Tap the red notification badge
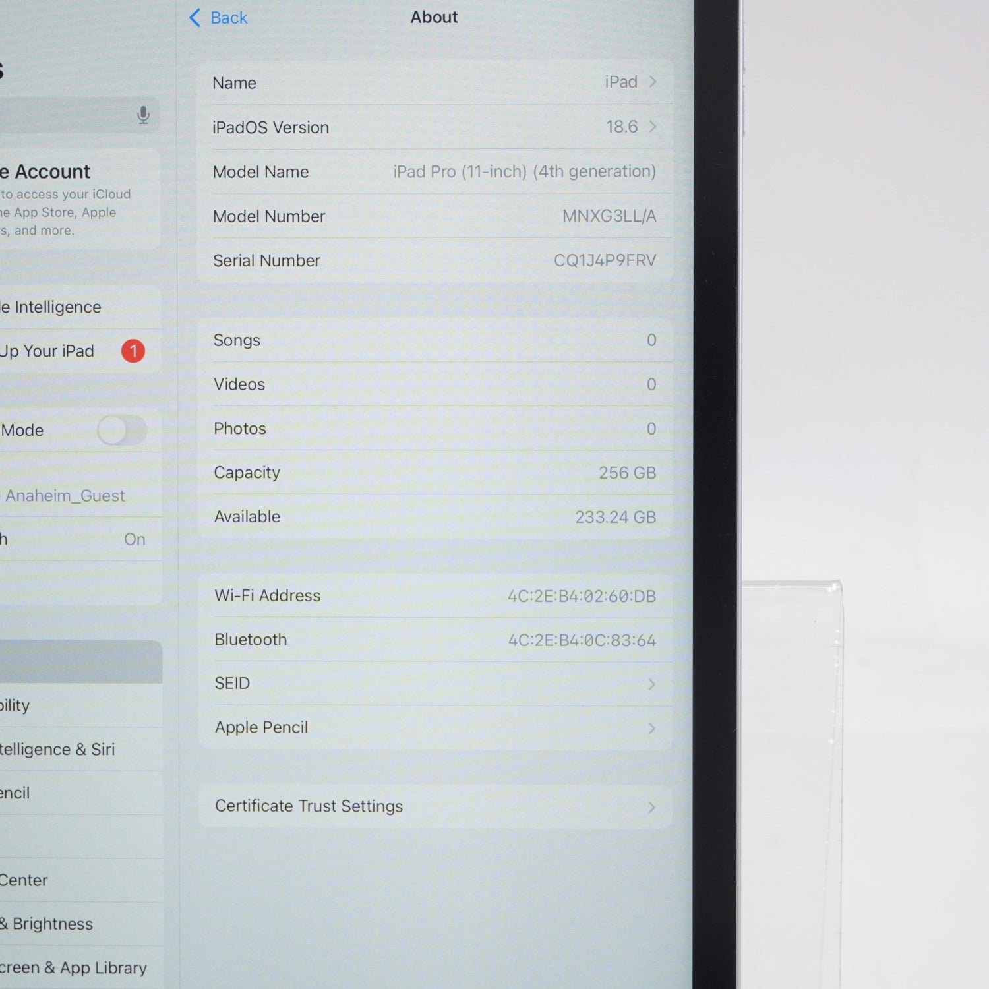Screen dimensions: 989x989 133,351
